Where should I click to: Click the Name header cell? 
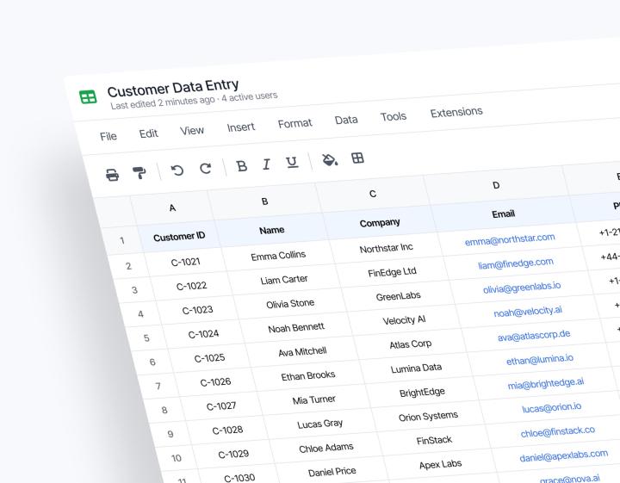click(271, 230)
